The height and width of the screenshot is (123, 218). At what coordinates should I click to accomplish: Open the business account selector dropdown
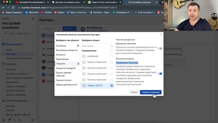(x=18, y=33)
